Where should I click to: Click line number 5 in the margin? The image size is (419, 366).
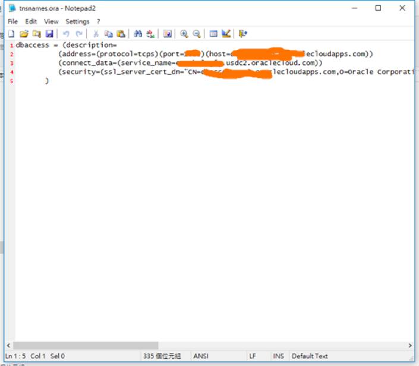tap(11, 81)
